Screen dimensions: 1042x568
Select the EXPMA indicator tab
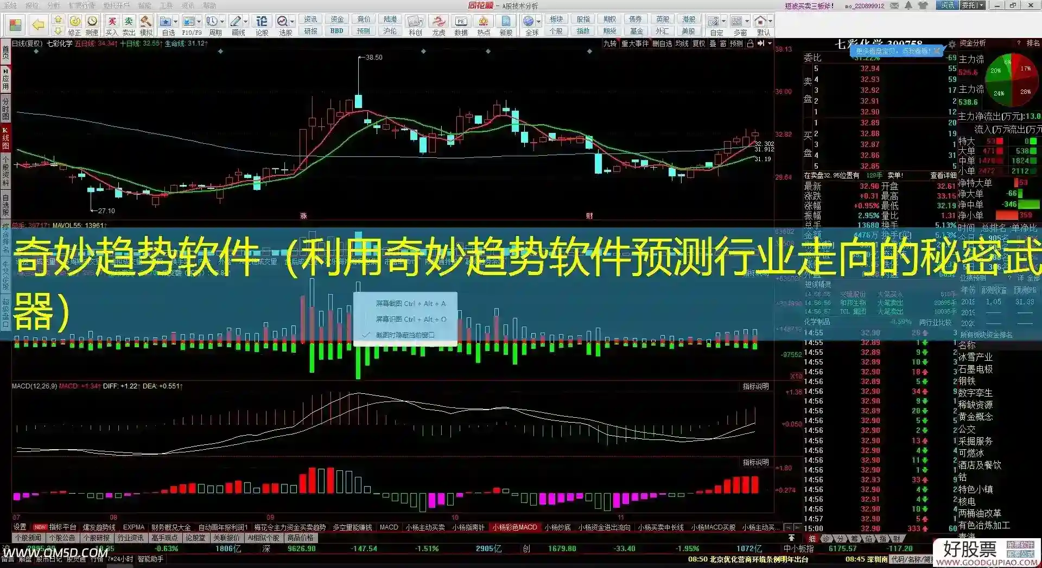point(134,527)
